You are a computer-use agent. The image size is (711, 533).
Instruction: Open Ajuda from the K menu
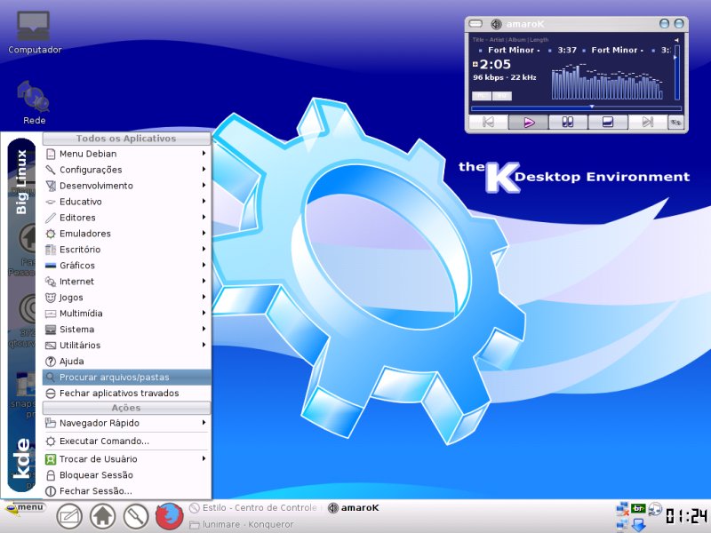click(126, 362)
